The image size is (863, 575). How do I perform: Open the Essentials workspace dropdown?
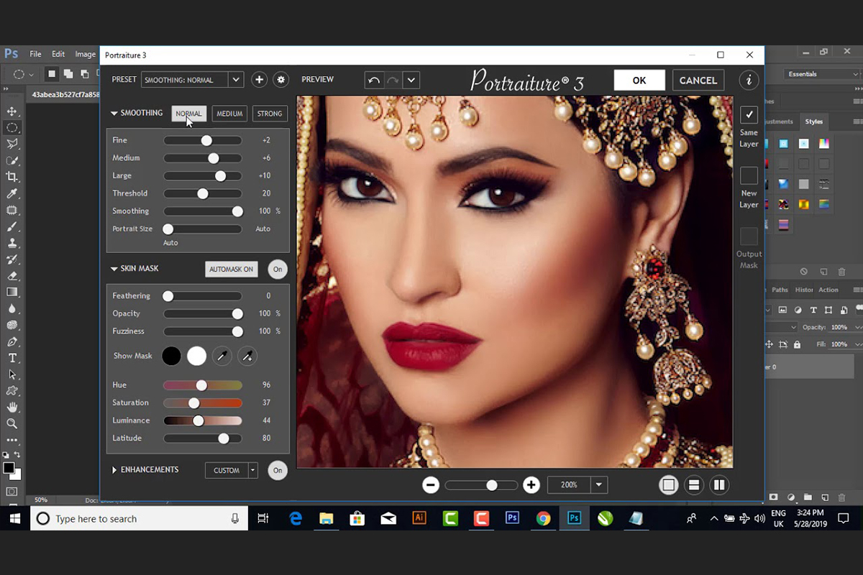click(x=823, y=74)
